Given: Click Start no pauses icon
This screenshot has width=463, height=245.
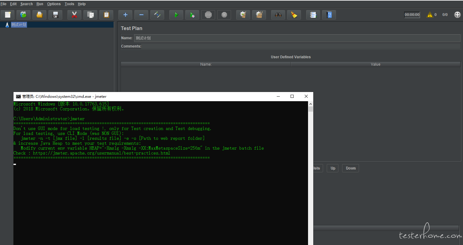Looking at the screenshot, I should pyautogui.click(x=192, y=15).
